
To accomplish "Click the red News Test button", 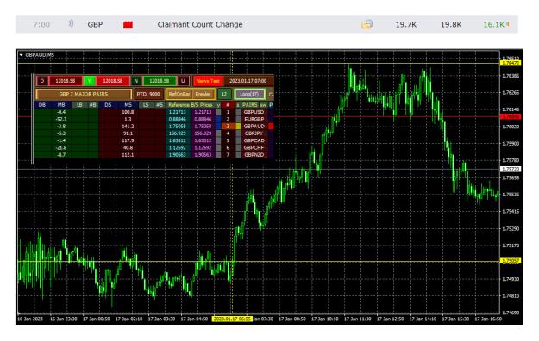I will point(208,81).
